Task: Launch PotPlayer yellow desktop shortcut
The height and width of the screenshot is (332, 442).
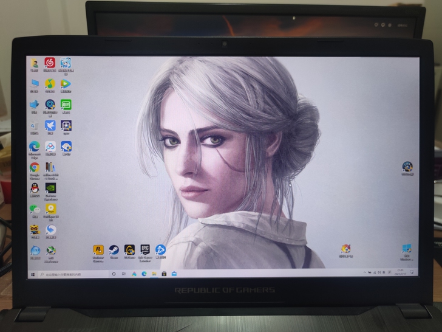Action: click(x=51, y=209)
